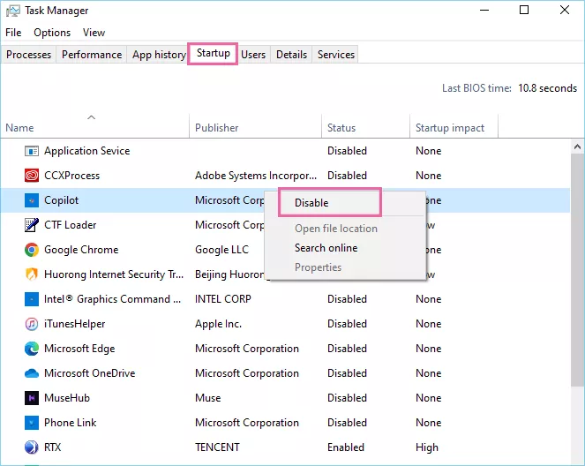Viewport: 585px width, 466px height.
Task: Click the TENCENT publisher cell
Action: (x=217, y=447)
